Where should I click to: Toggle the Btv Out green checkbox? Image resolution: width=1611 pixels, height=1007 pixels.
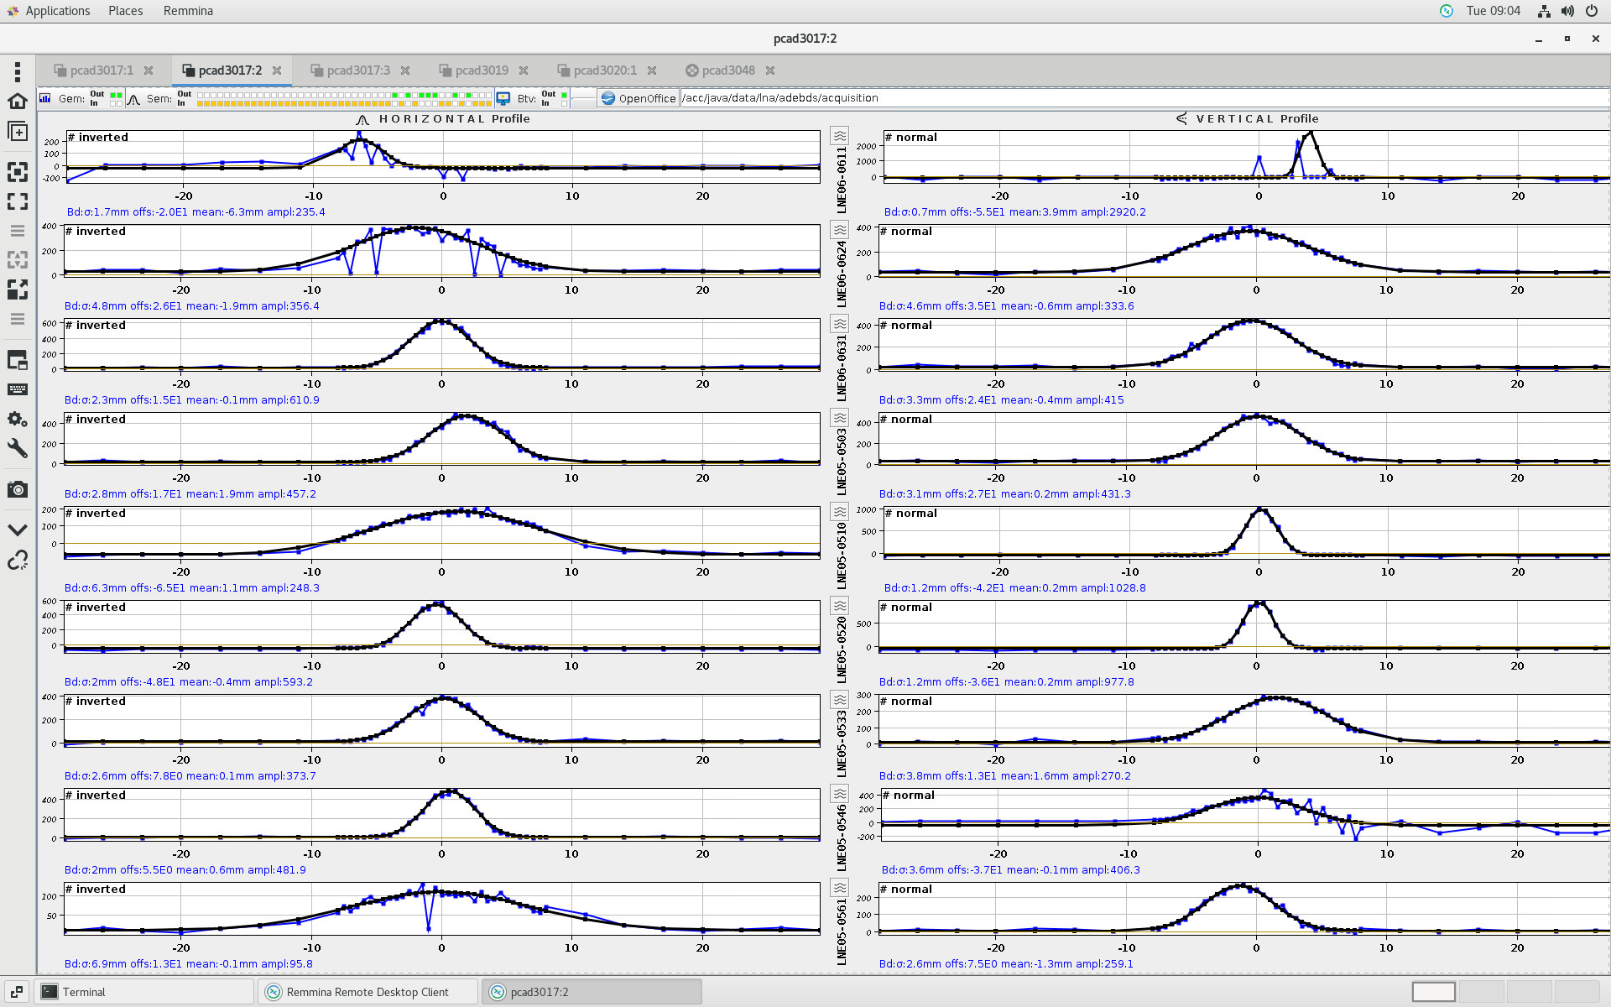coord(564,95)
